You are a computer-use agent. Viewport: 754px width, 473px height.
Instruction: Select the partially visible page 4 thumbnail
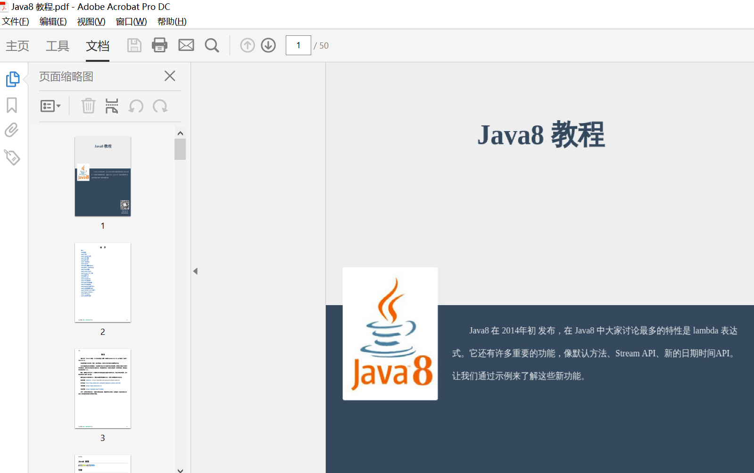pyautogui.click(x=103, y=464)
